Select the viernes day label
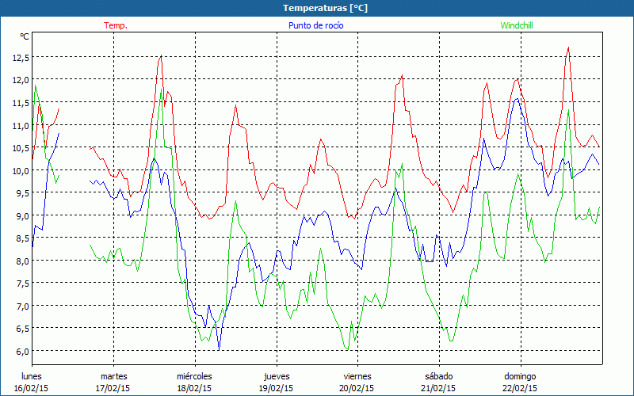The width and height of the screenshot is (634, 396). 357,376
